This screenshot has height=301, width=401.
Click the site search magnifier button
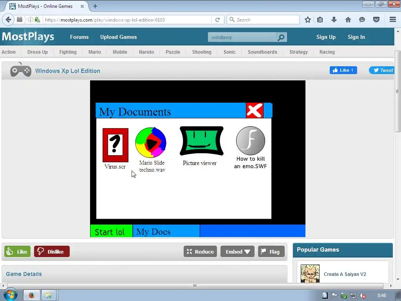(x=281, y=37)
